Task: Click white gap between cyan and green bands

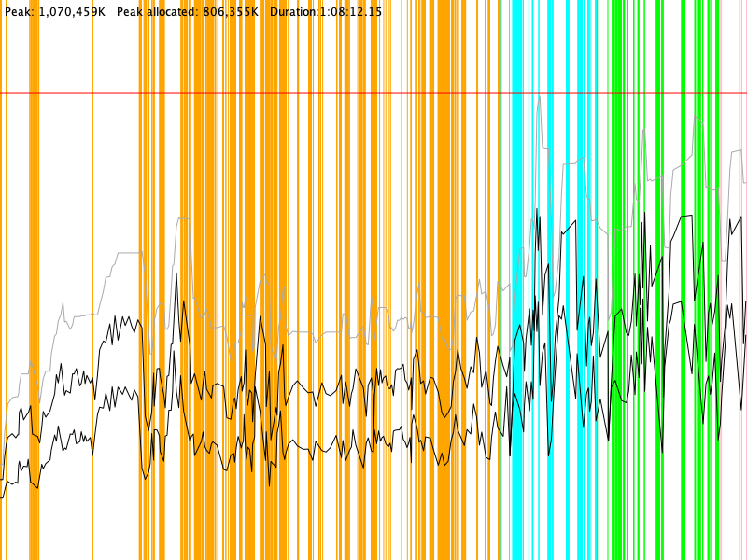Action: click(x=604, y=280)
